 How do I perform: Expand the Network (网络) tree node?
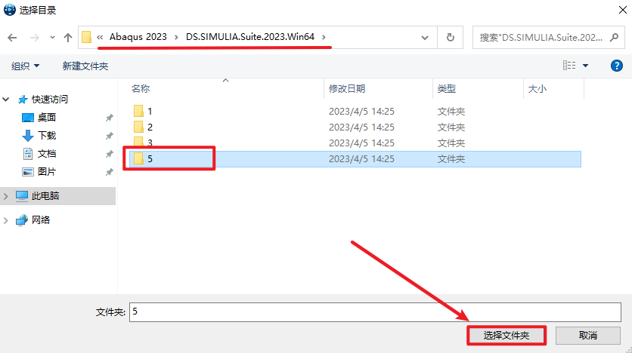point(7,220)
